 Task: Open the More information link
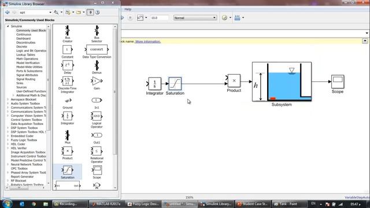click(x=148, y=42)
